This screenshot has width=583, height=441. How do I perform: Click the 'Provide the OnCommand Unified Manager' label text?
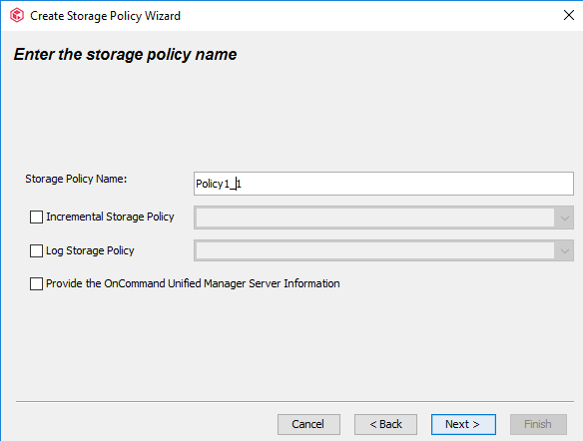pyautogui.click(x=193, y=283)
